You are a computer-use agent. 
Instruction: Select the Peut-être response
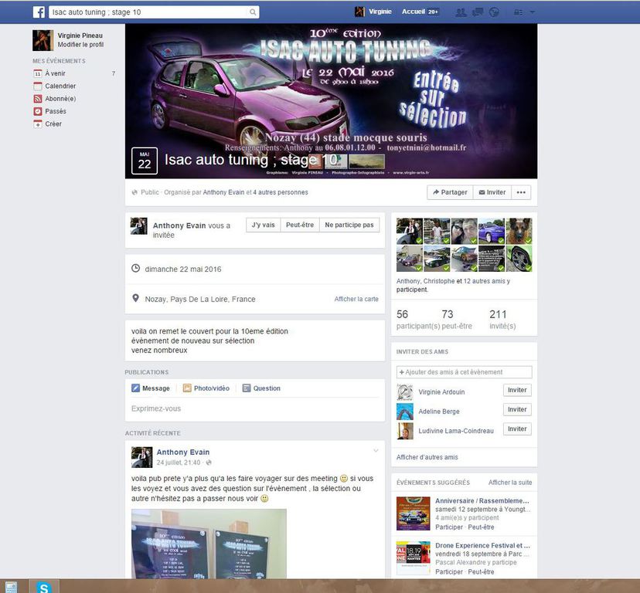[x=299, y=225]
